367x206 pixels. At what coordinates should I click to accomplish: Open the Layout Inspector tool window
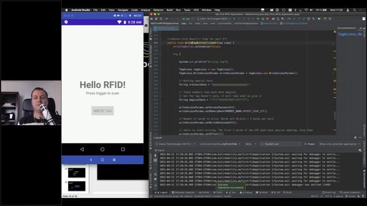(349, 192)
